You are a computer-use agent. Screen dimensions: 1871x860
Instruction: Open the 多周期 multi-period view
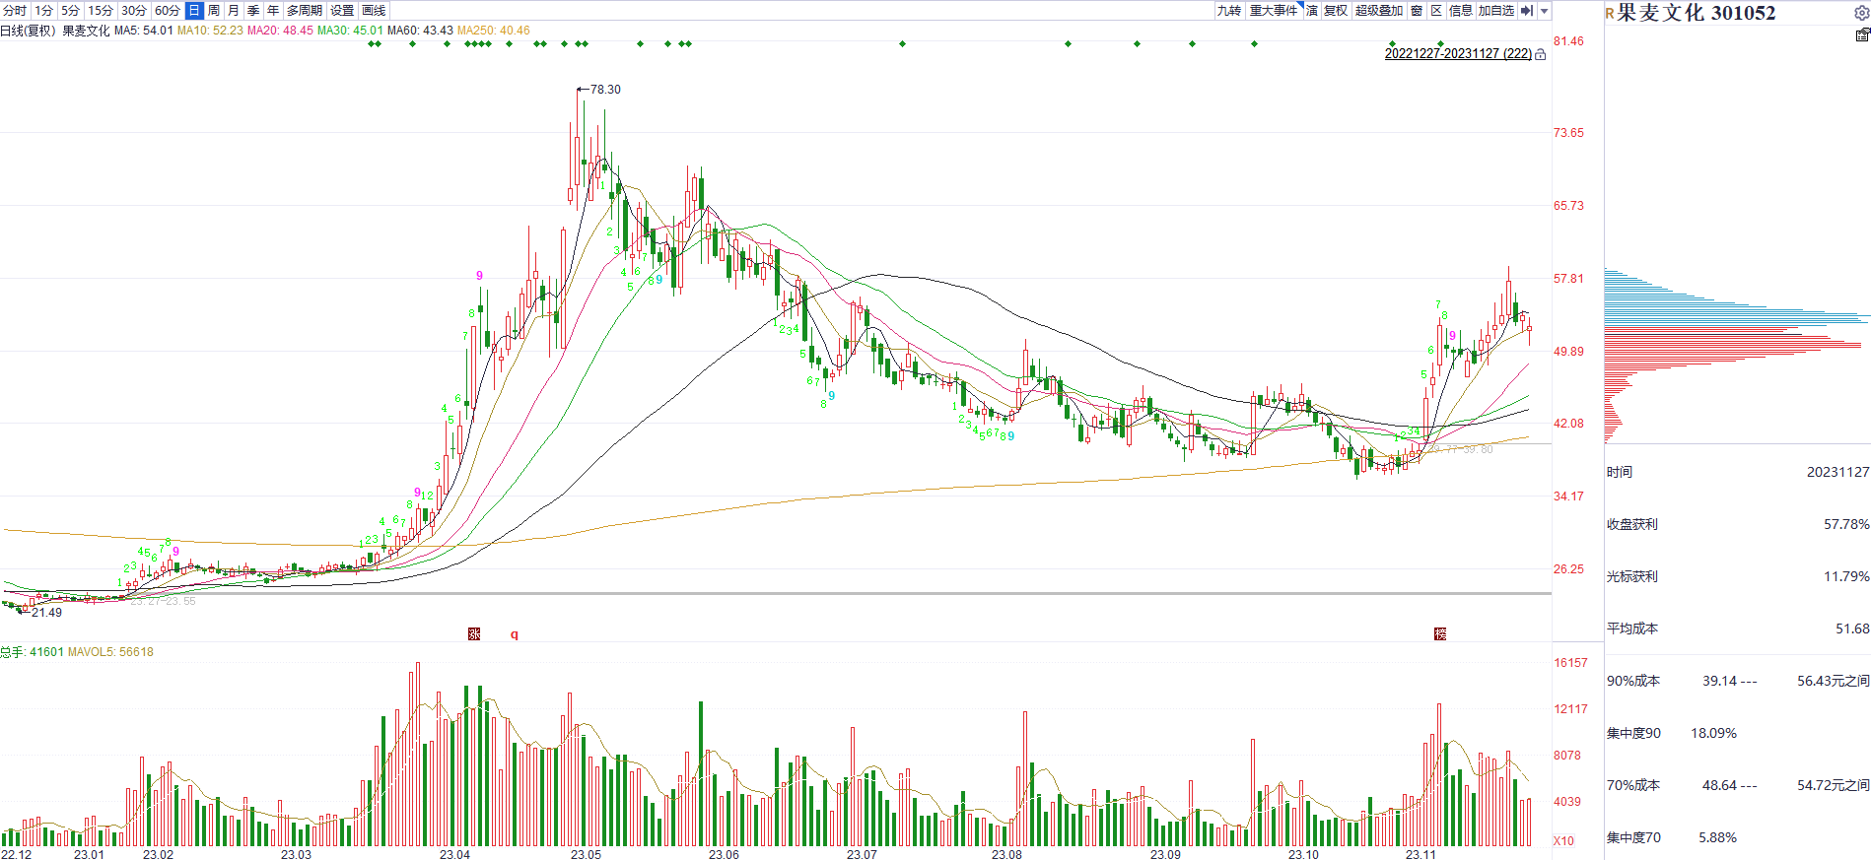tap(305, 10)
